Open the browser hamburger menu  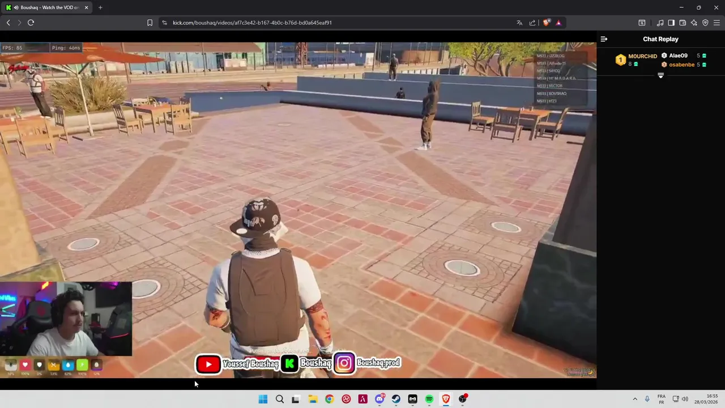click(717, 23)
